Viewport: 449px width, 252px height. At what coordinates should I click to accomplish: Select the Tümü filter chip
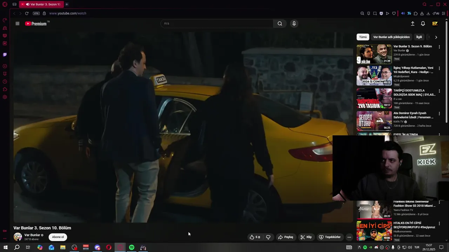click(x=363, y=37)
